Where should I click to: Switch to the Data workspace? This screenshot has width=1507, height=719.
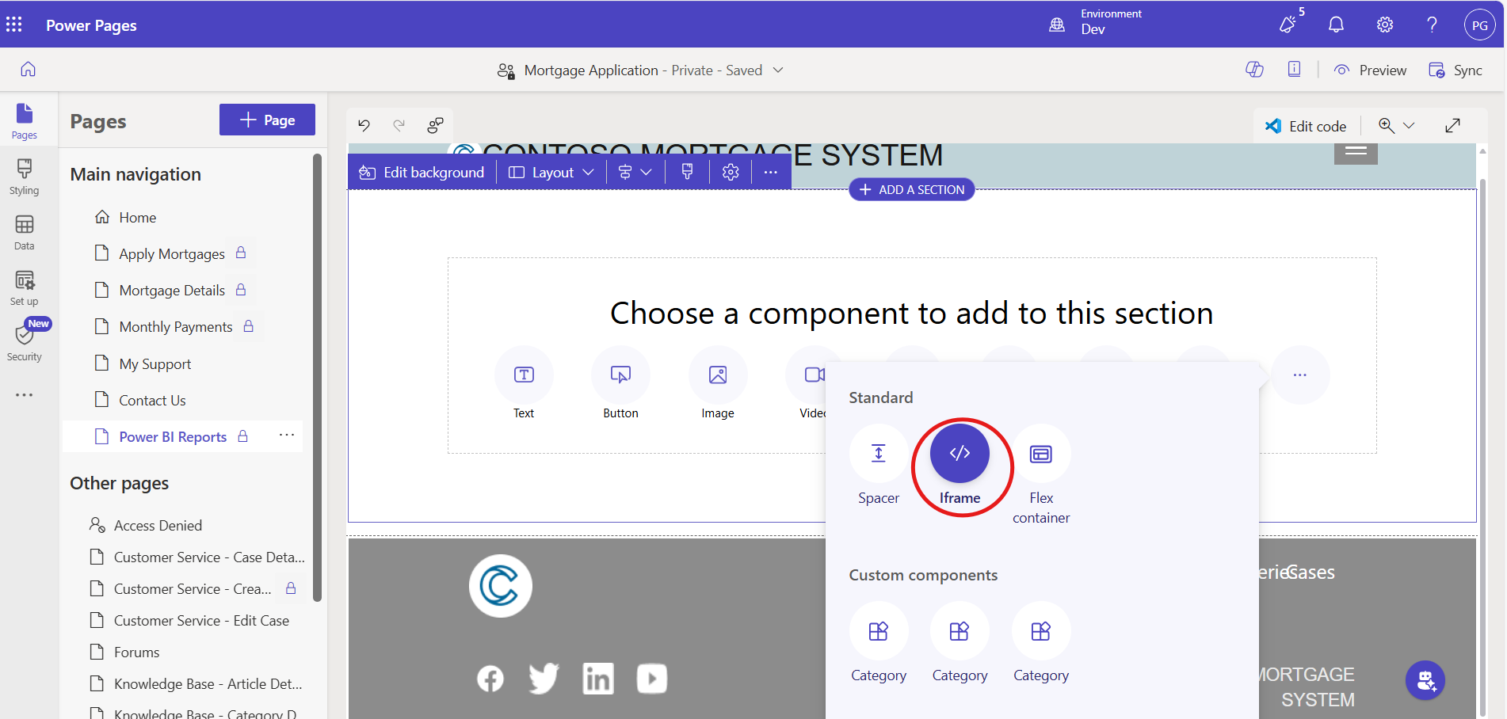(24, 232)
